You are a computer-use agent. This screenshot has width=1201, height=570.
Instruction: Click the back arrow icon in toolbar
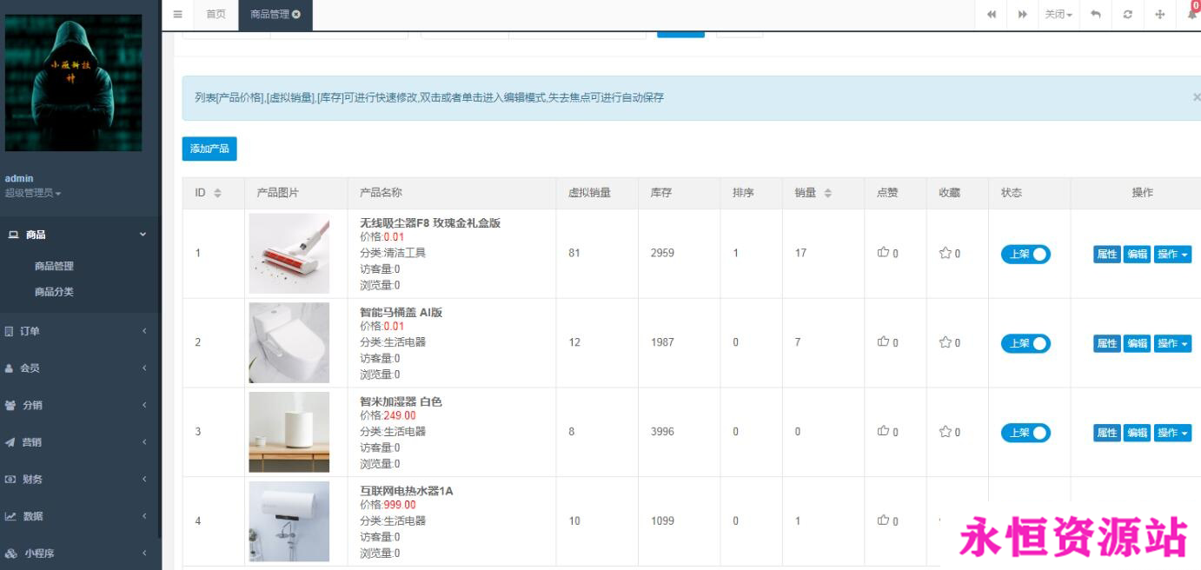[x=1095, y=15]
